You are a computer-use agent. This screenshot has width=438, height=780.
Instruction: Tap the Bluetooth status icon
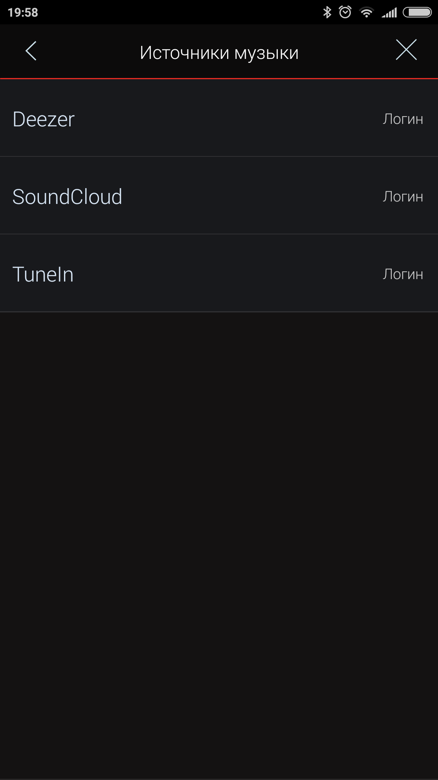pyautogui.click(x=327, y=12)
